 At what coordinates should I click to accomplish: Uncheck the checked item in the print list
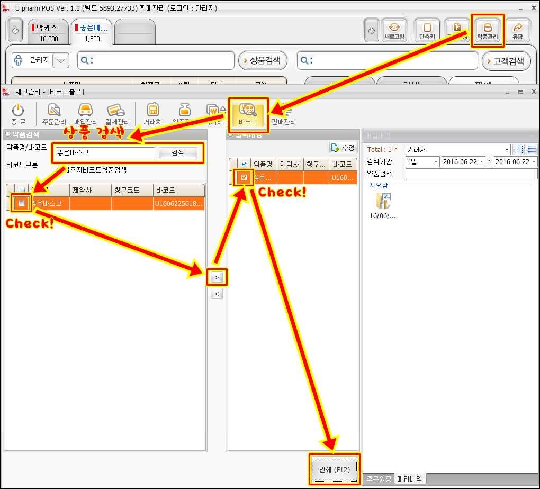pos(244,177)
